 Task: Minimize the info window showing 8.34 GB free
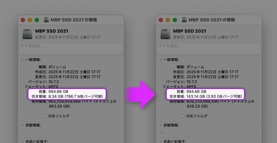[30, 20]
